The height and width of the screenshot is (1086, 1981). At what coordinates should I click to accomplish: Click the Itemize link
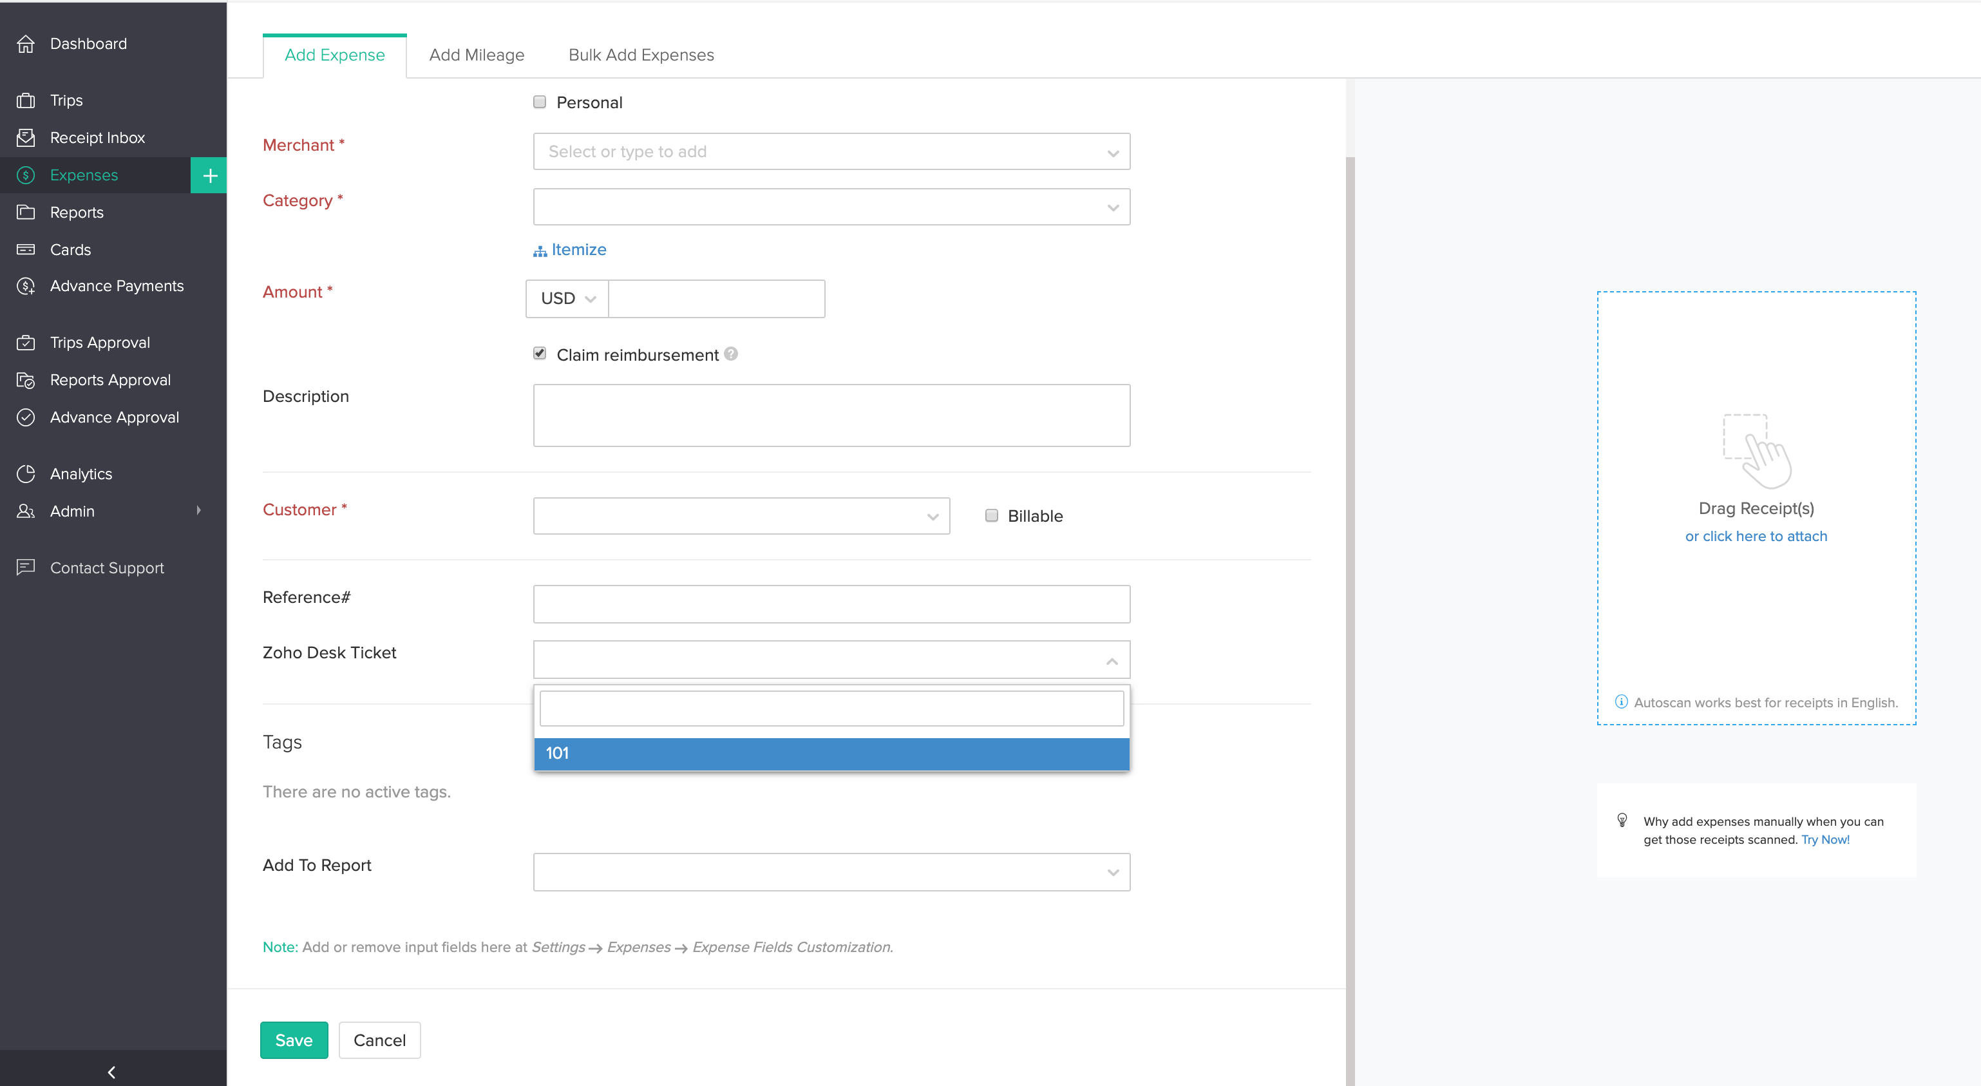click(x=578, y=249)
